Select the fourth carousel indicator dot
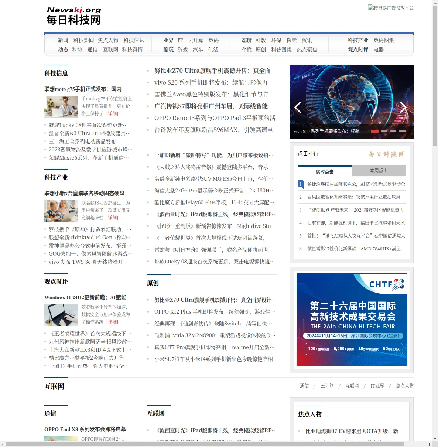 (403, 131)
